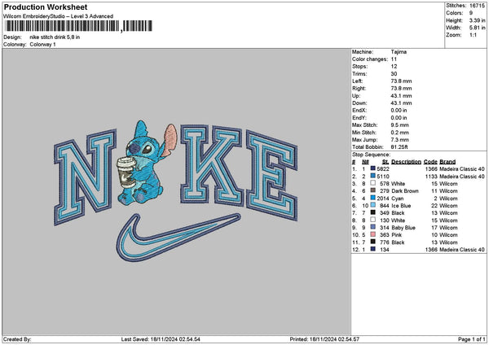Click the 'Colorway 1' value
Viewport: 489px width, 345px height.
42,44
